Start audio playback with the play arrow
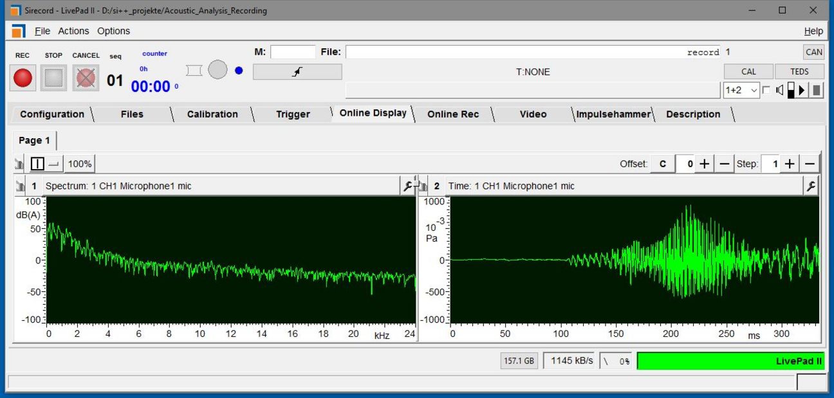834x398 pixels. (x=802, y=91)
